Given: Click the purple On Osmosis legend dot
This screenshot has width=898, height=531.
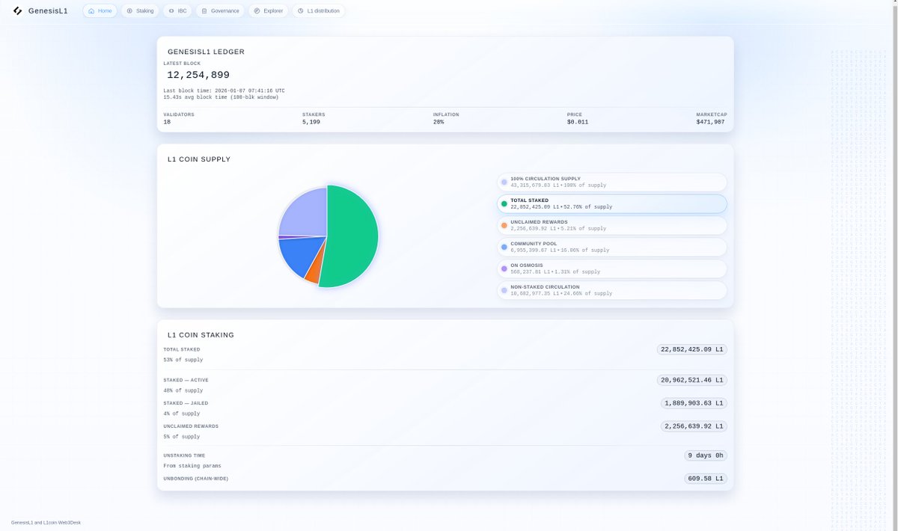Looking at the screenshot, I should pyautogui.click(x=504, y=268).
